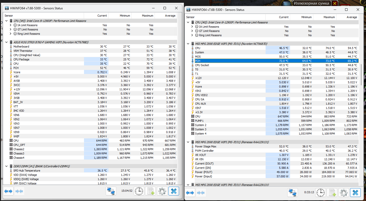Click Maximum column header in left window
The image size is (366, 201).
(143, 16)
